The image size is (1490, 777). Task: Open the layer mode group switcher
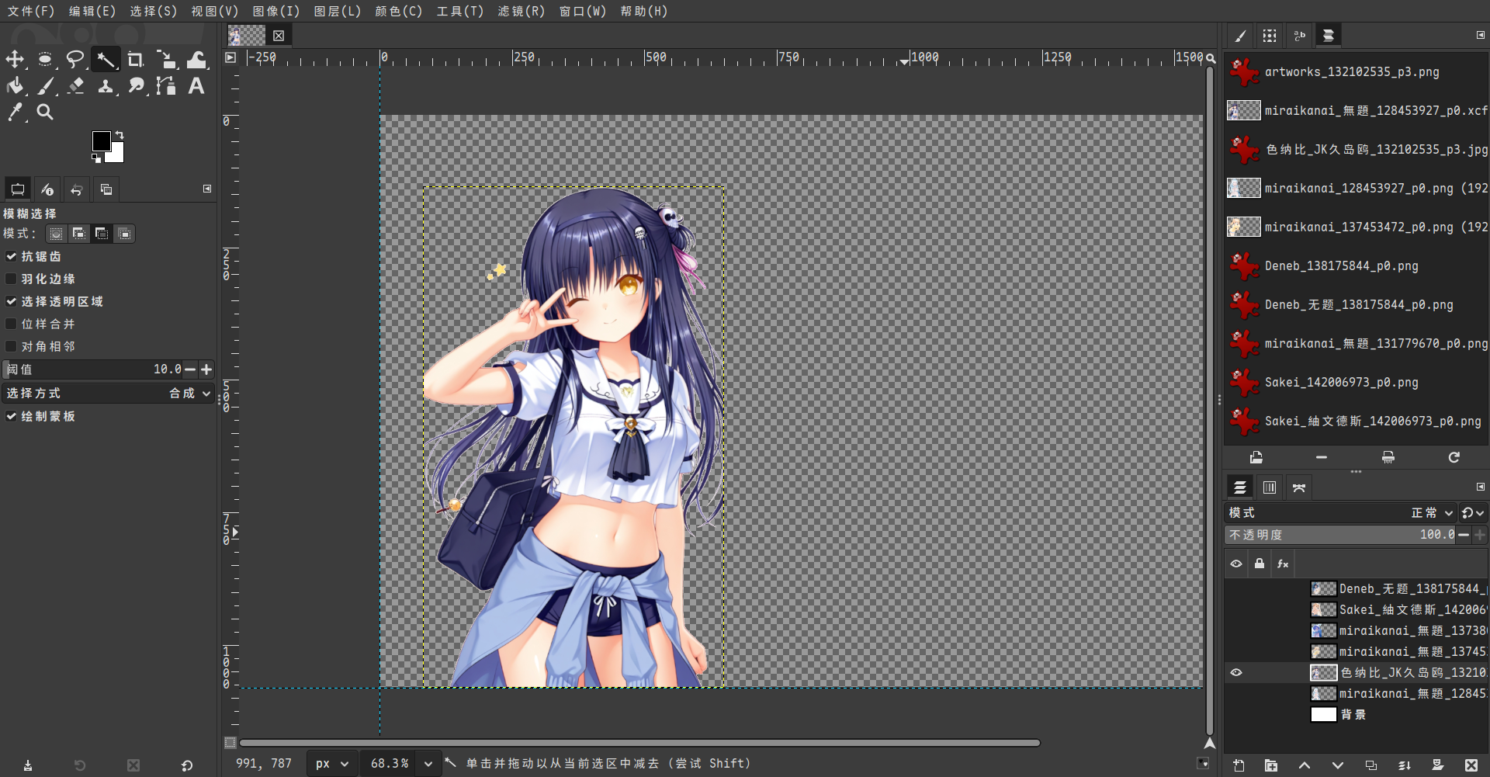click(x=1472, y=513)
